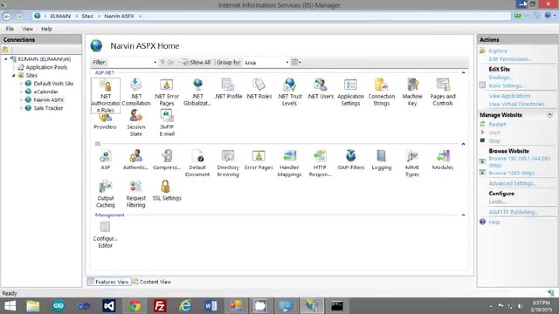Screen dimensions: 559x314
Task: Open Advanced Settings... link
Action: click(x=513, y=183)
